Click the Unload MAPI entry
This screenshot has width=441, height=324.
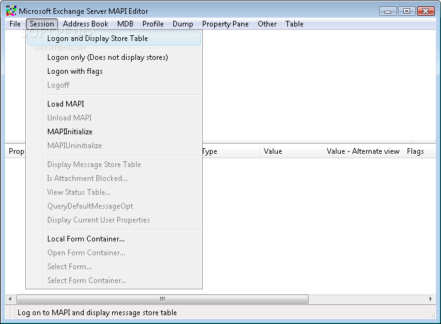coord(114,118)
